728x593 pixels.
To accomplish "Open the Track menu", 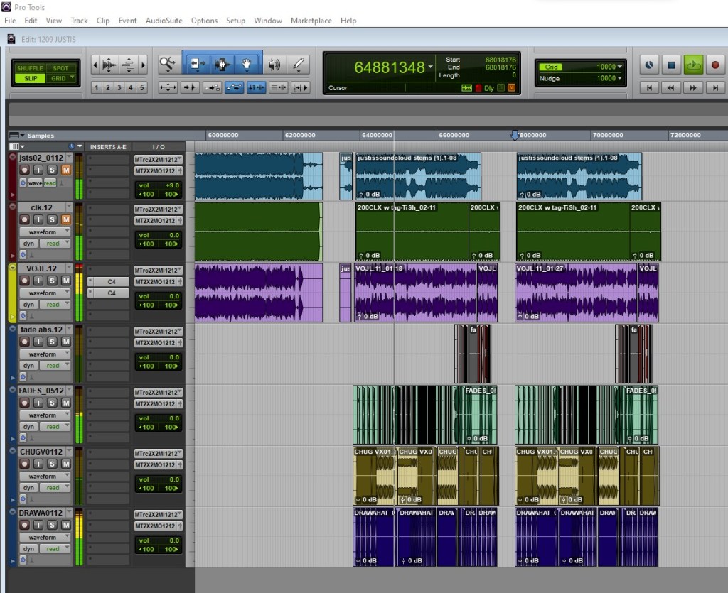I will point(79,21).
